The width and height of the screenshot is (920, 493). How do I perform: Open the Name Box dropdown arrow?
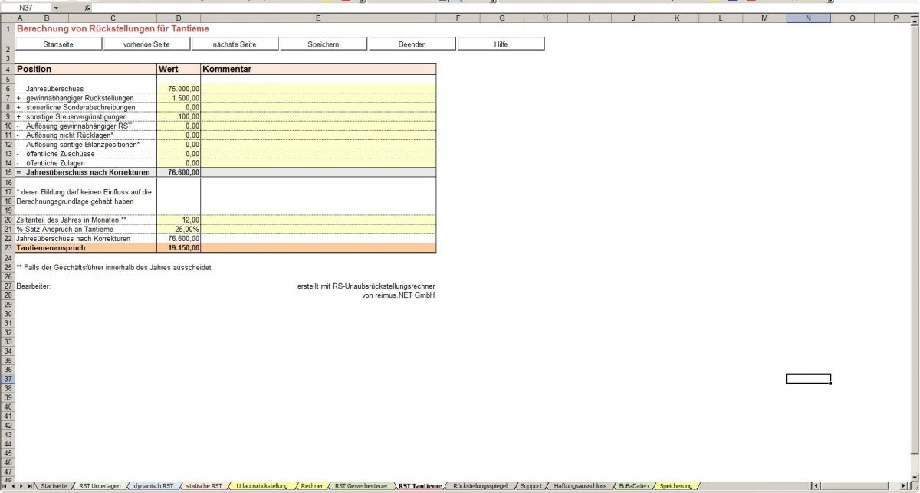tap(55, 8)
